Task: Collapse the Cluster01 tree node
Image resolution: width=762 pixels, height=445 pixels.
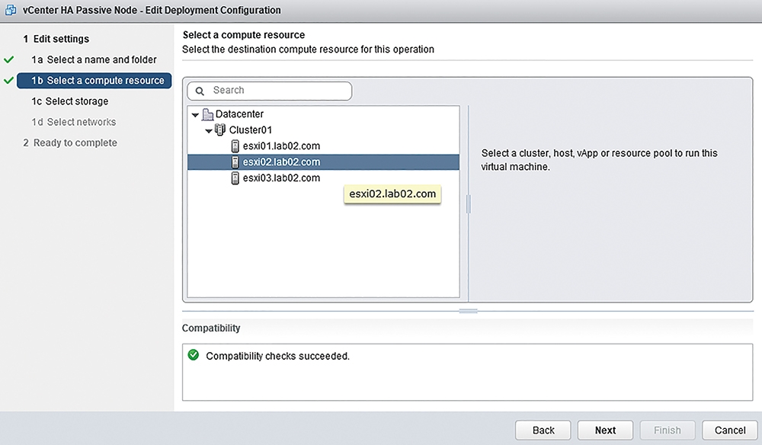Action: [209, 131]
